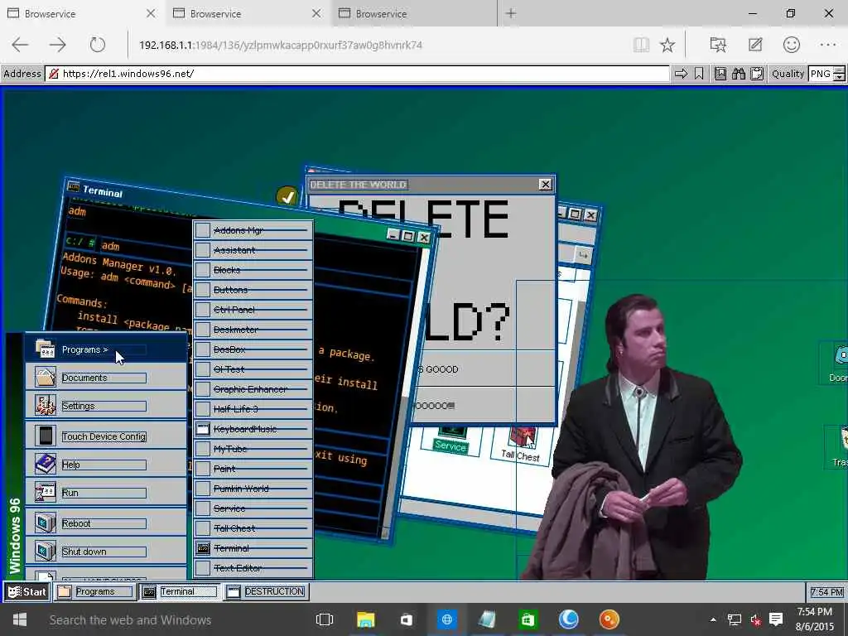Launch Terminal from Programs list

(253, 548)
